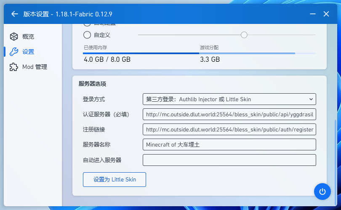
Task: Focus the empty 自动进入服务器 field
Action: point(229,160)
